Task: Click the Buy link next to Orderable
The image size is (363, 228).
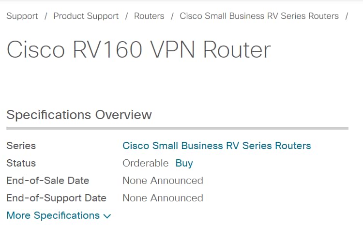Action: click(184, 163)
